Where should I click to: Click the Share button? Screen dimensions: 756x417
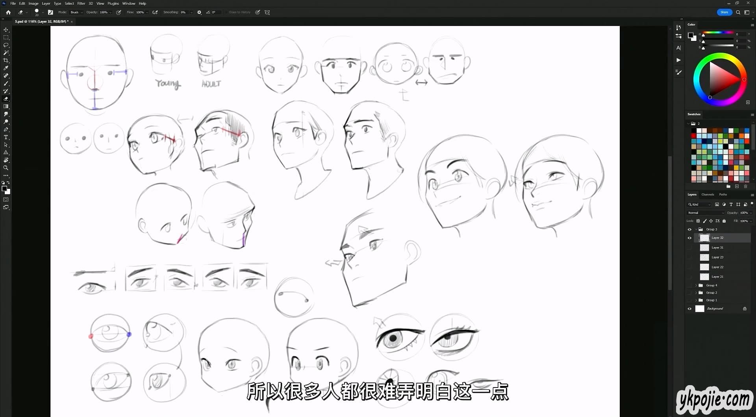[x=724, y=12]
